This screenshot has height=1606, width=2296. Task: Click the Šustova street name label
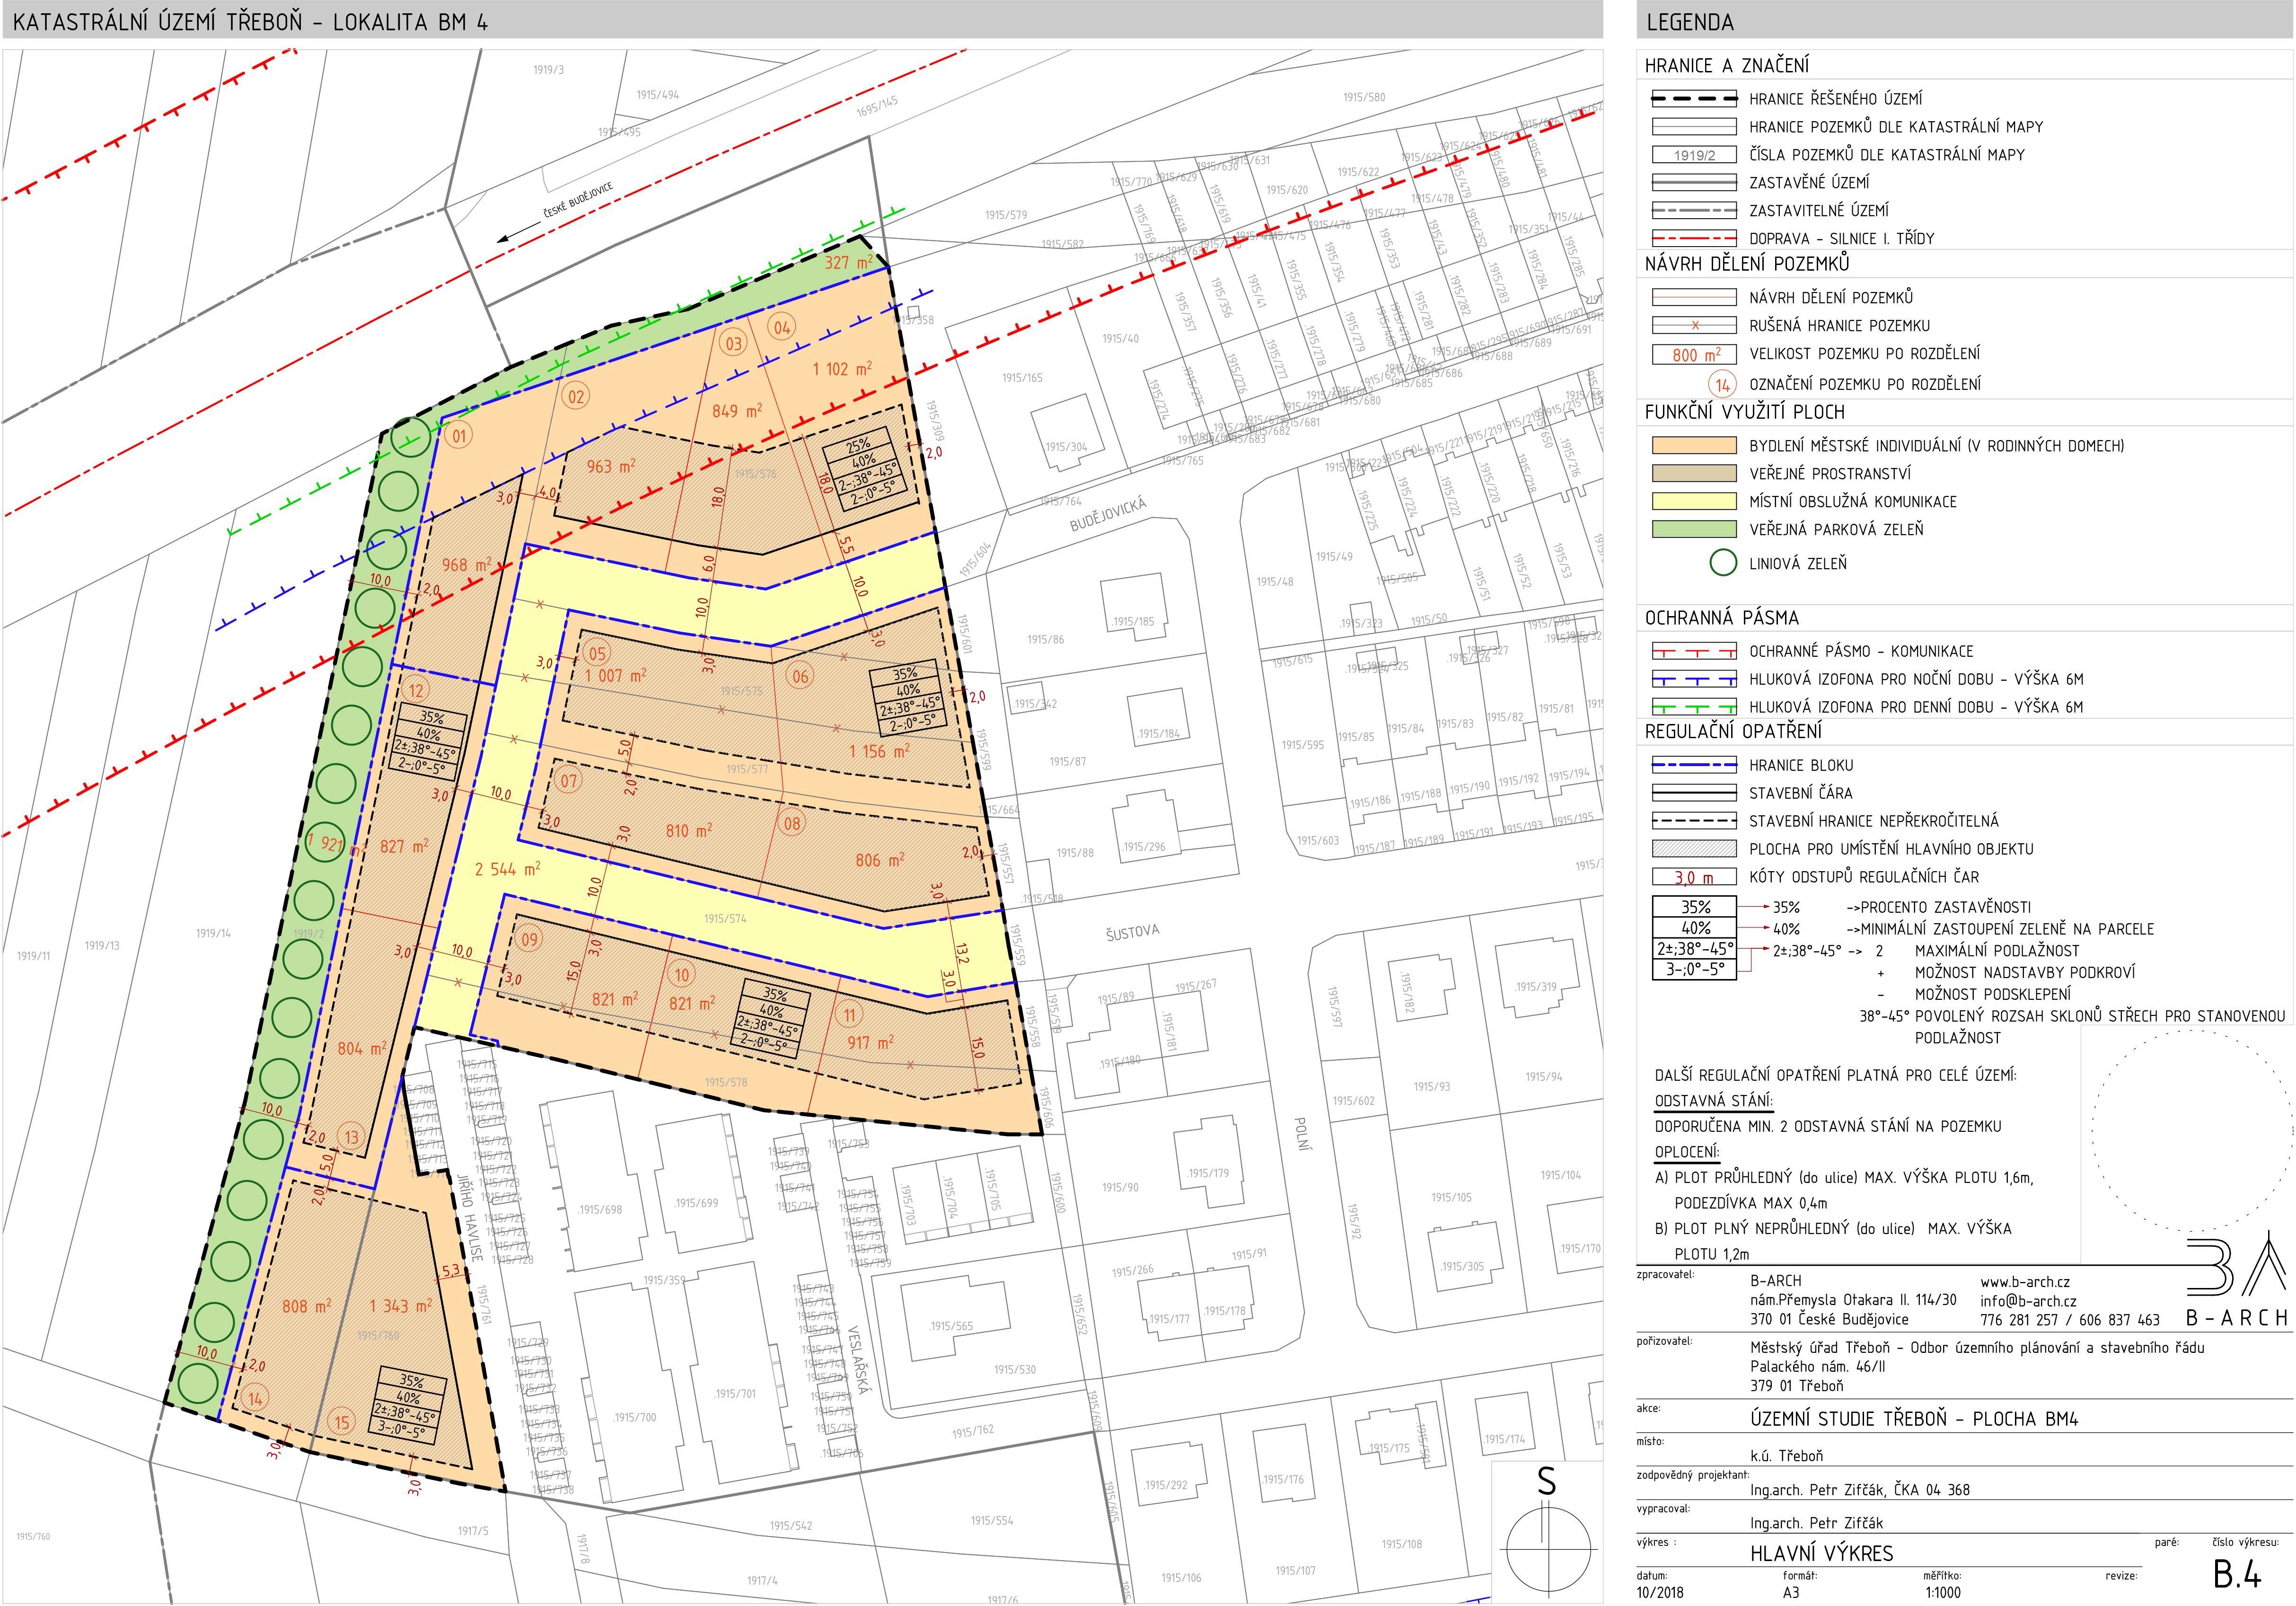pyautogui.click(x=1132, y=932)
